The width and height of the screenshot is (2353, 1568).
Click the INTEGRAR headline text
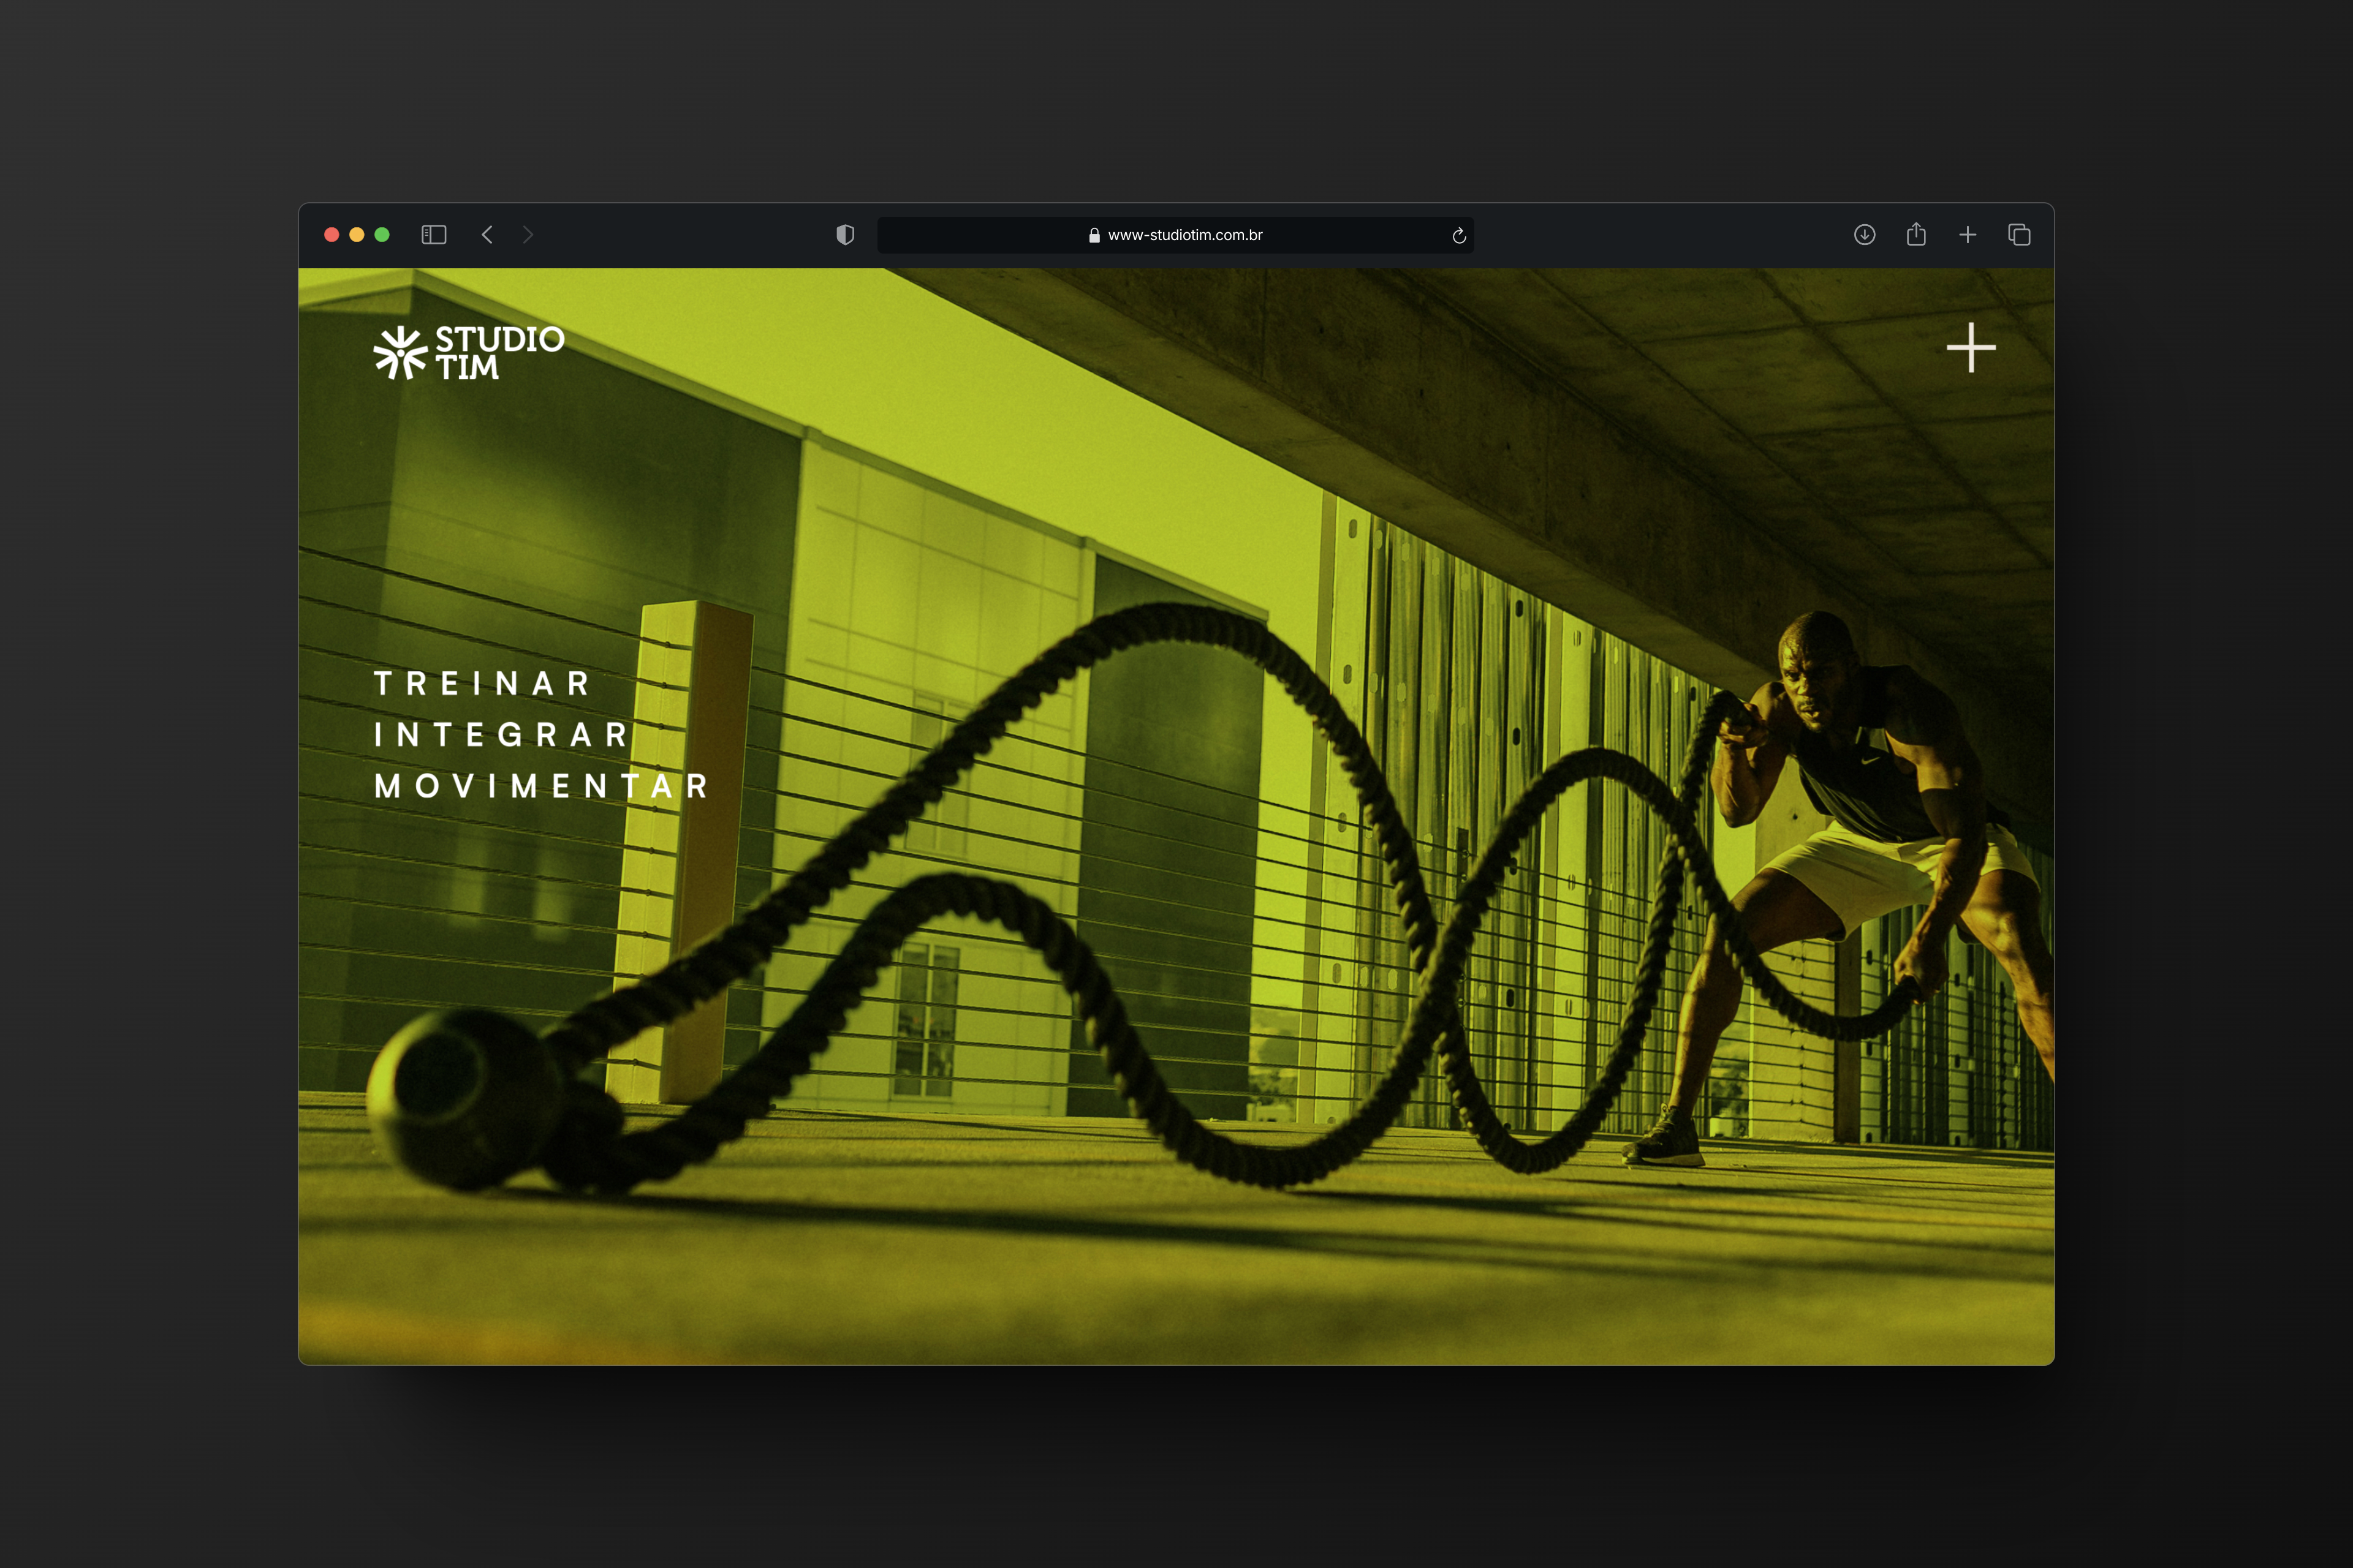pyautogui.click(x=501, y=735)
